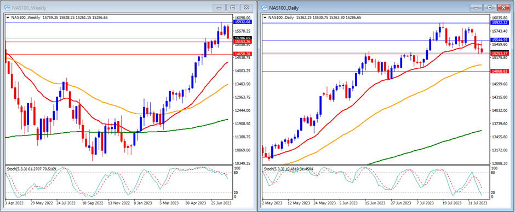
Task: Click the NAS100.,Daily window title text
Action: 284,8
